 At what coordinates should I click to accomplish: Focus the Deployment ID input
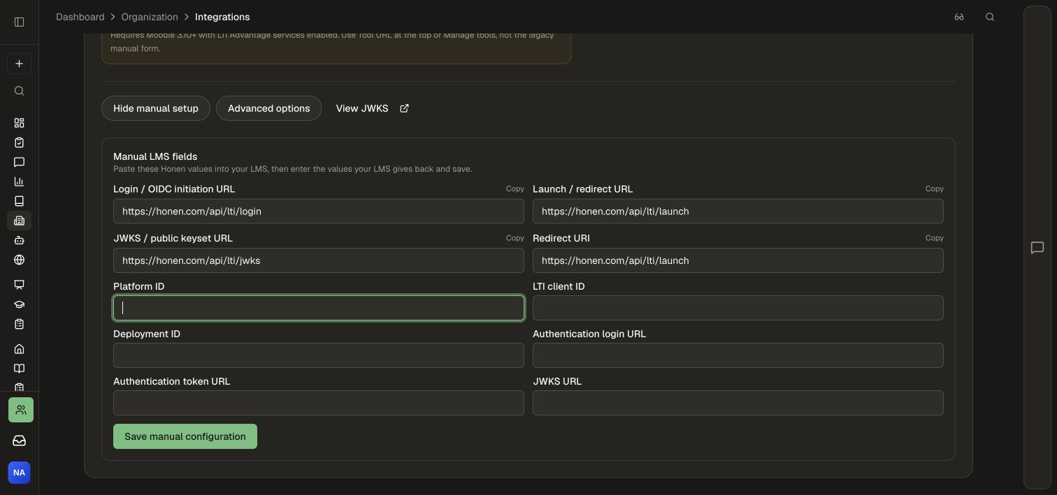click(x=319, y=355)
